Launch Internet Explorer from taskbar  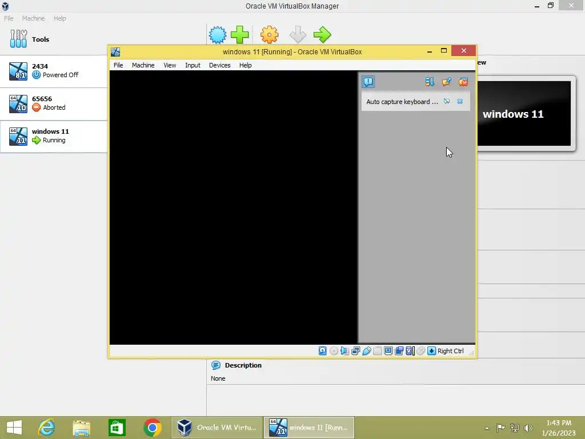pyautogui.click(x=47, y=428)
